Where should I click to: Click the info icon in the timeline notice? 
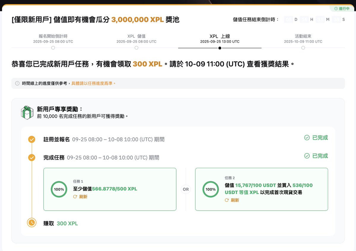[17, 83]
